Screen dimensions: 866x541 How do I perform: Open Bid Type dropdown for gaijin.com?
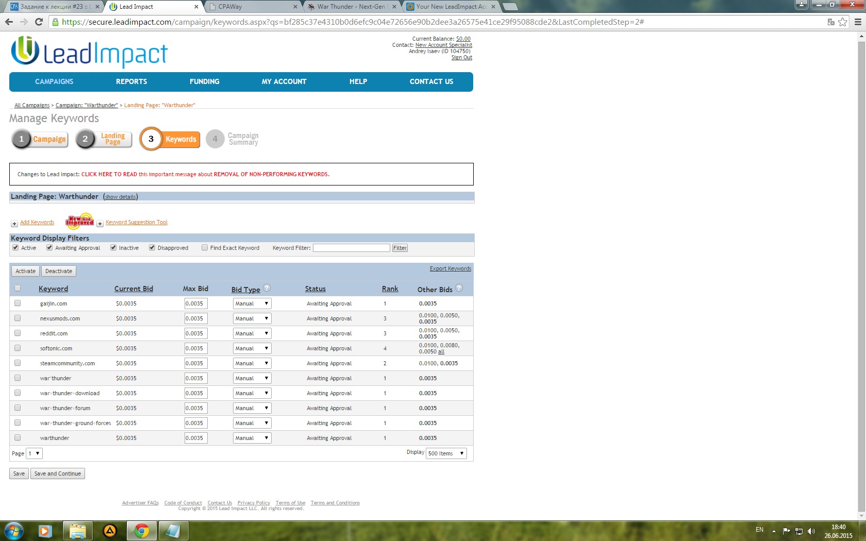(252, 303)
